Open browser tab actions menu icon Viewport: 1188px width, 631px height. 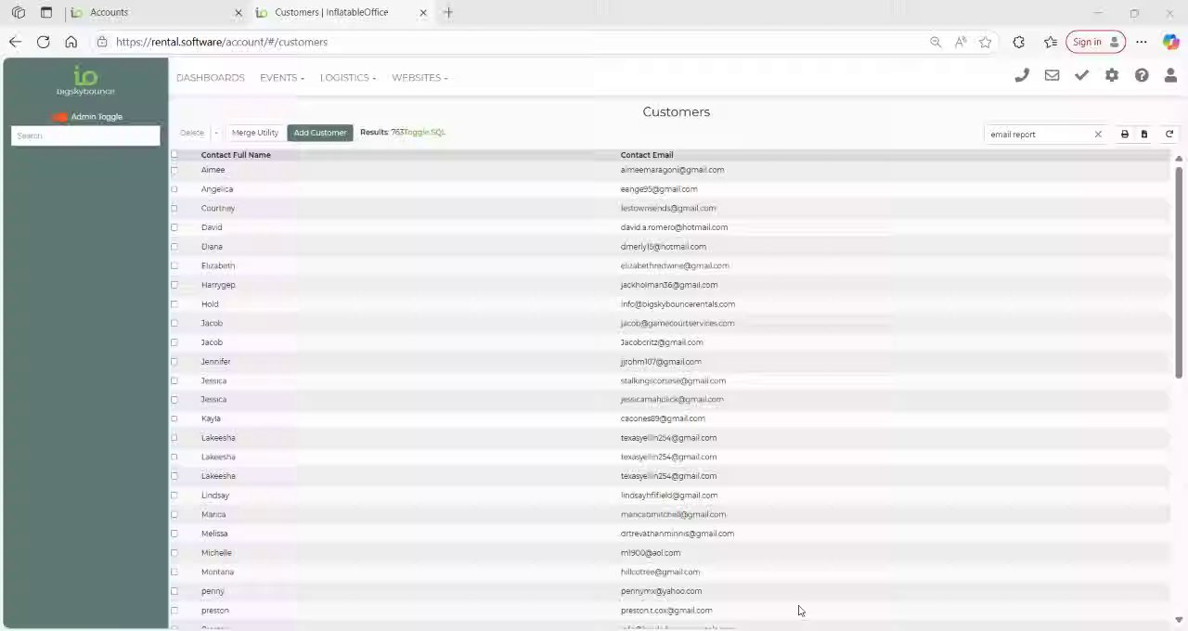(46, 12)
